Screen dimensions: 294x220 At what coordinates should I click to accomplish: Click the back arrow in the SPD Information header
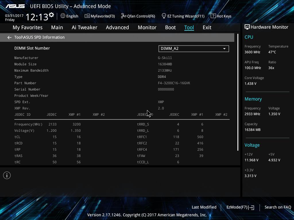(x=9, y=38)
